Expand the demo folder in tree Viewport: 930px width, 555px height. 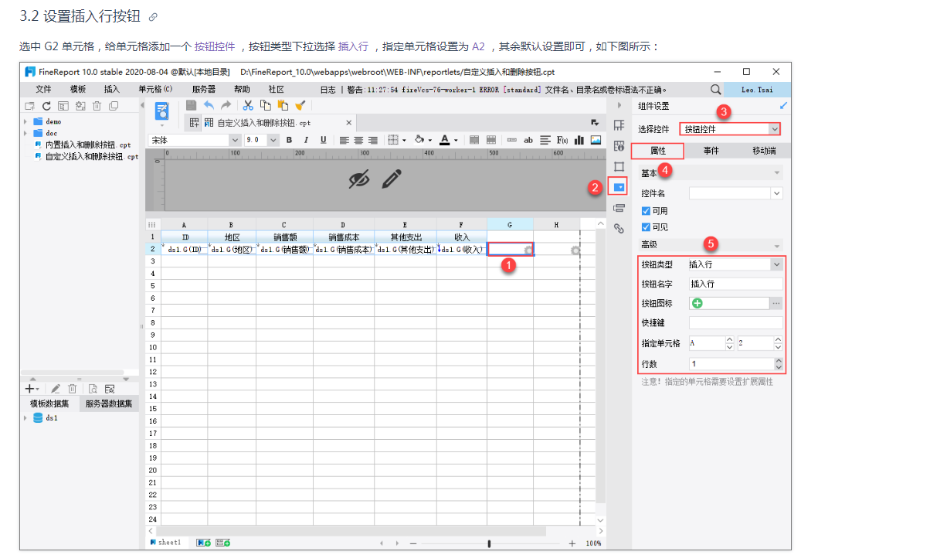(25, 121)
